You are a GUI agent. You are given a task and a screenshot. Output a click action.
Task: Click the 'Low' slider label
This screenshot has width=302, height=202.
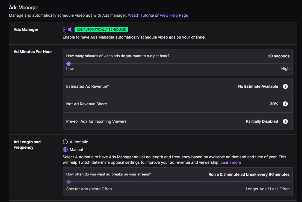click(70, 69)
